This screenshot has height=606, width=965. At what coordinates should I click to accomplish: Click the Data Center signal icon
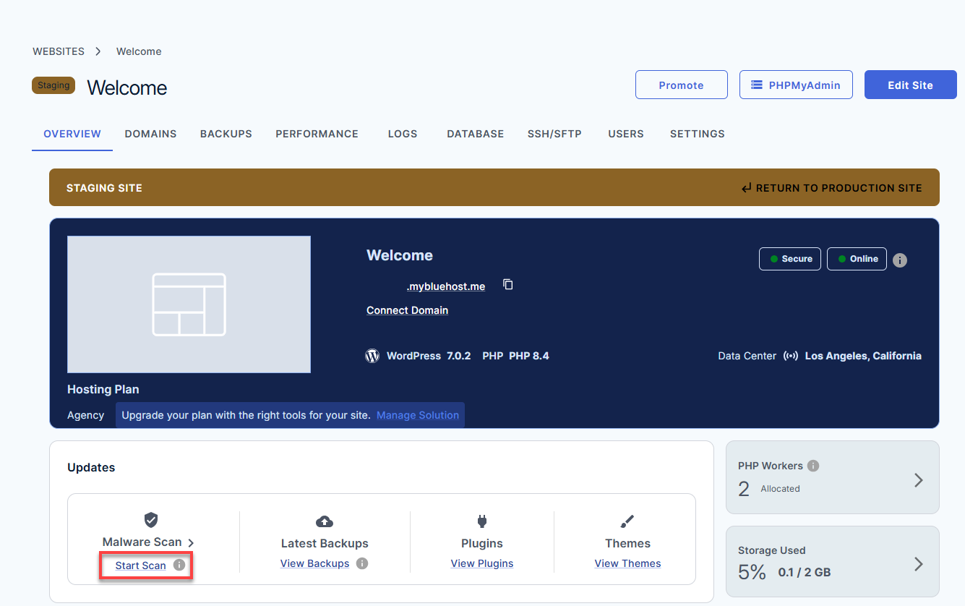[x=791, y=356]
